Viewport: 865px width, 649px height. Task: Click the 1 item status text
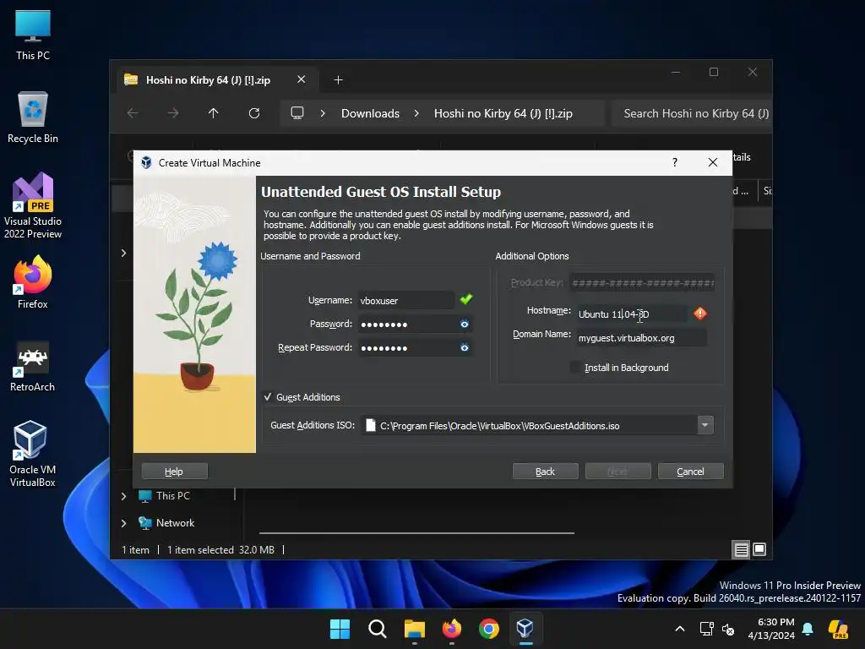pos(135,549)
